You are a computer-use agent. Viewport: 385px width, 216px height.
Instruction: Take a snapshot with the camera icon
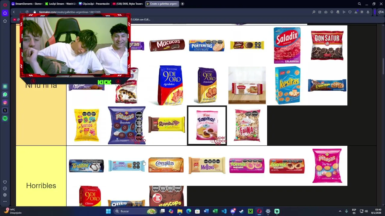click(x=326, y=12)
